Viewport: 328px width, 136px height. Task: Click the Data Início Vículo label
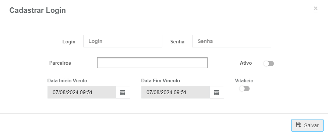pyautogui.click(x=67, y=80)
